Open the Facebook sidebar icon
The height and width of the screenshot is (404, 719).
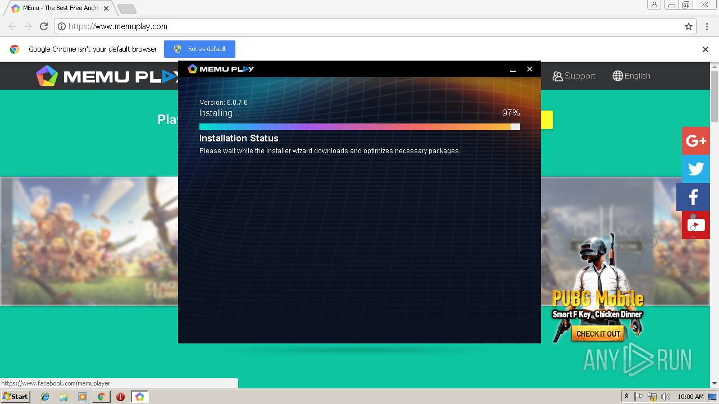coord(693,197)
